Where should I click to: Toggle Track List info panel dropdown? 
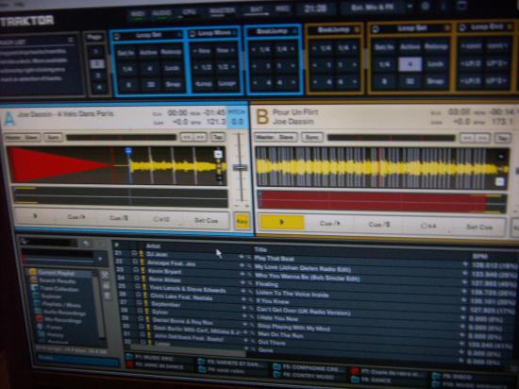click(71, 40)
